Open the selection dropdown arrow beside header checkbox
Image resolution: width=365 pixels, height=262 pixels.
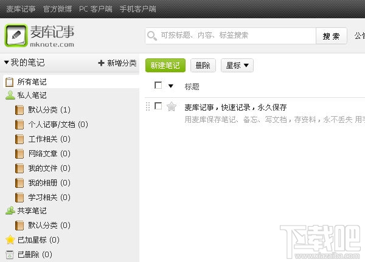pyautogui.click(x=170, y=86)
